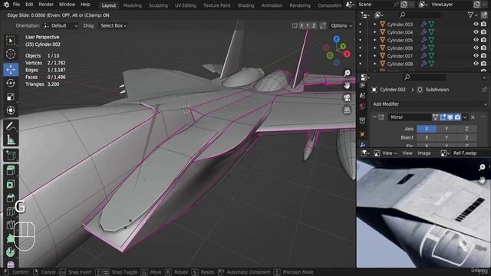This screenshot has width=491, height=276.
Task: Hide Cylinder.006 via eye icon
Action: [x=476, y=48]
